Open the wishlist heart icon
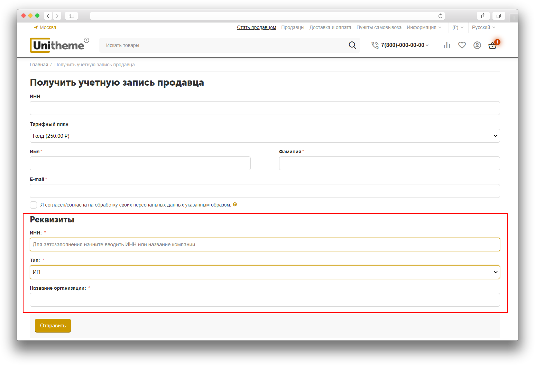535x365 pixels. [462, 45]
